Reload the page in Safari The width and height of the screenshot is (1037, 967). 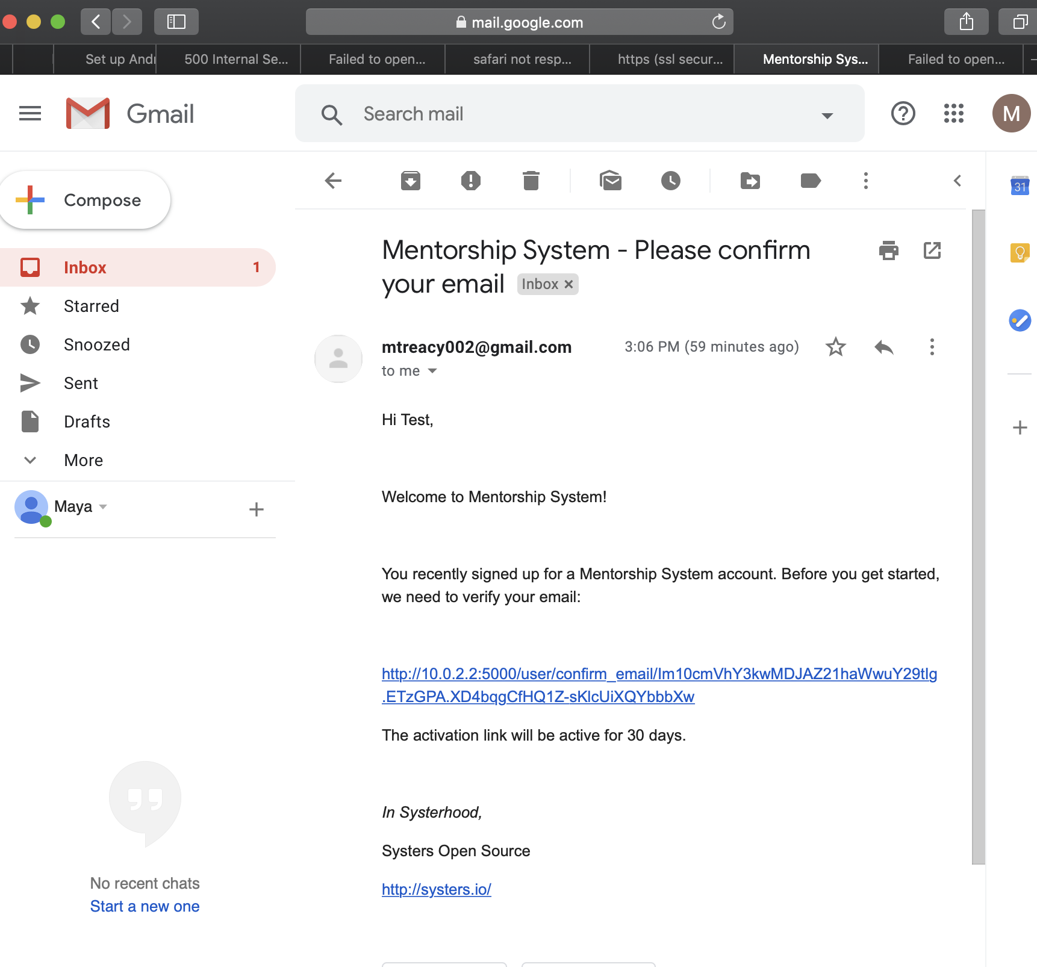[x=718, y=22]
